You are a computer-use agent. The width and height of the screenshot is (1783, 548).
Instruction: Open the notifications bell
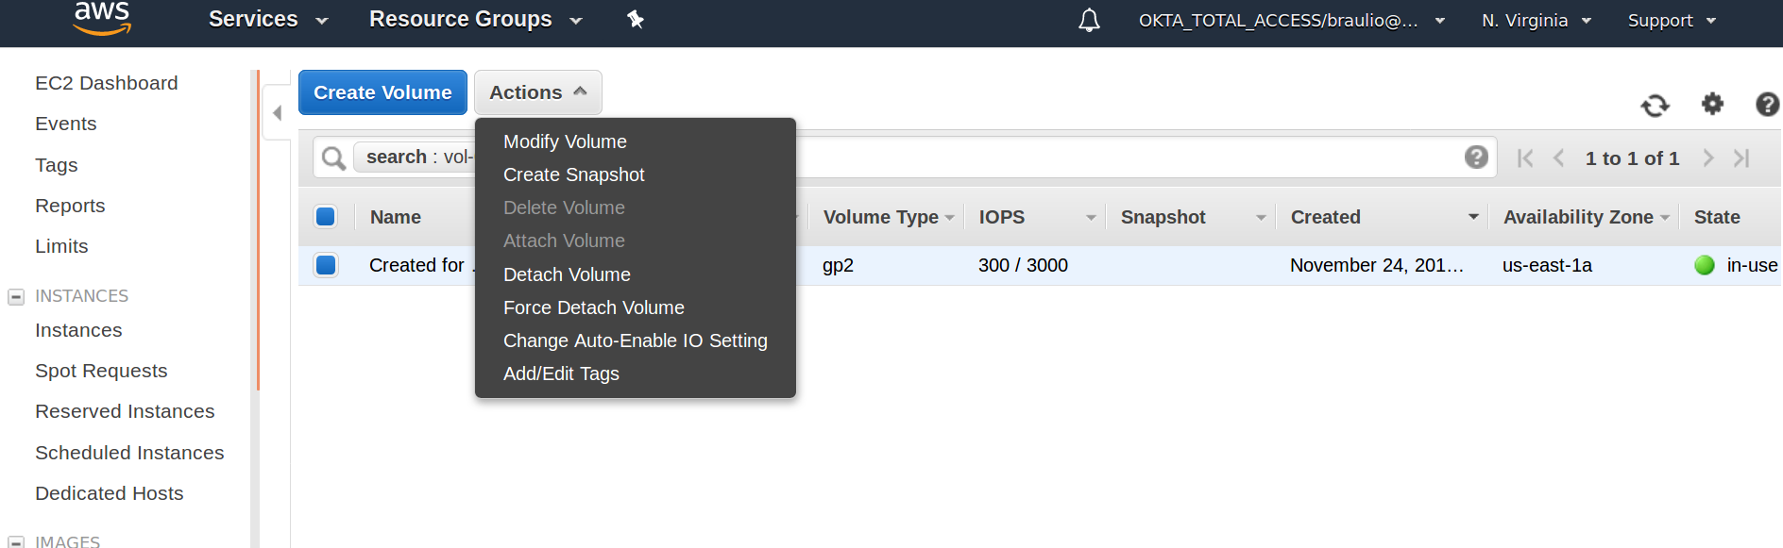(1089, 20)
